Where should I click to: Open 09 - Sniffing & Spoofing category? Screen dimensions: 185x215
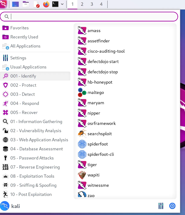click(x=35, y=185)
